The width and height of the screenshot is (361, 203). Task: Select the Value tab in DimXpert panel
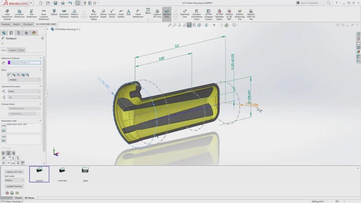4,50
